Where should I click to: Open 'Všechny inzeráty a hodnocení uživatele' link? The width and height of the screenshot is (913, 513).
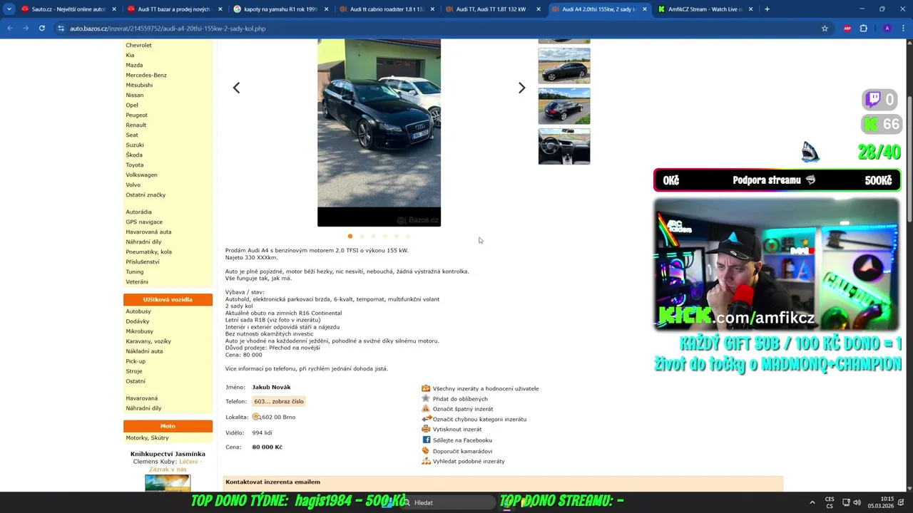486,388
